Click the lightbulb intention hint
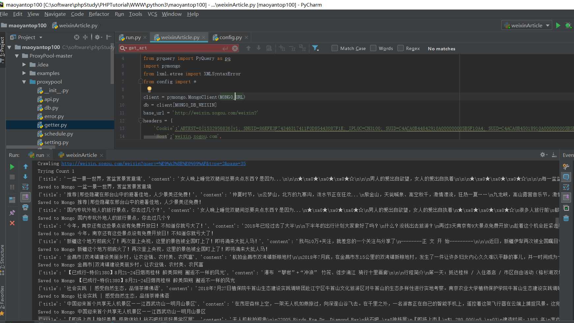Image resolution: width=574 pixels, height=323 pixels. coord(149,89)
